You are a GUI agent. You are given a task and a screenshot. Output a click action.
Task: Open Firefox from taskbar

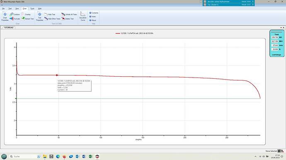click(64, 156)
